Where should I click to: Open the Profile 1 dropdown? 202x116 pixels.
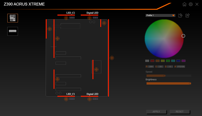pyautogui.click(x=160, y=15)
